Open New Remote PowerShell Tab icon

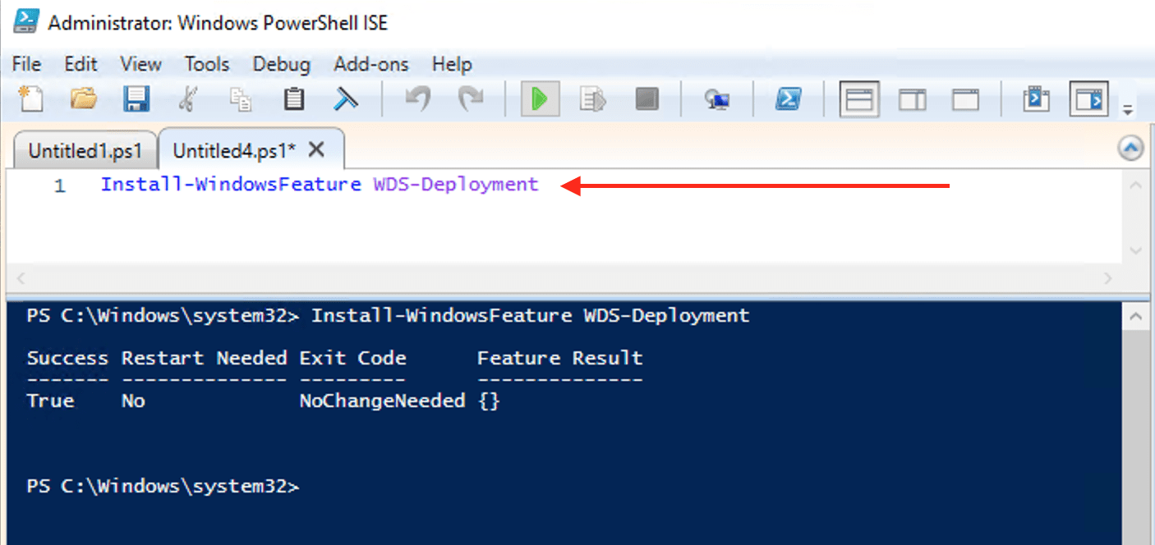tap(717, 99)
